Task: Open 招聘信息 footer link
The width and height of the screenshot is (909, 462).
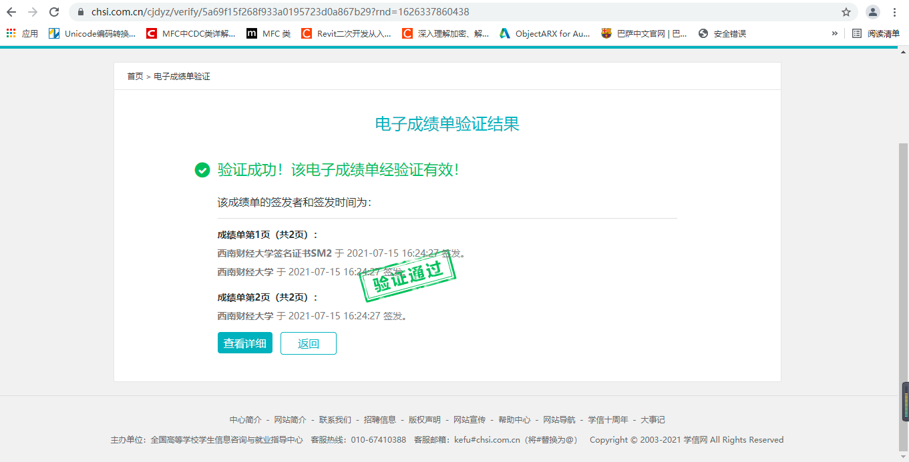Action: click(380, 420)
